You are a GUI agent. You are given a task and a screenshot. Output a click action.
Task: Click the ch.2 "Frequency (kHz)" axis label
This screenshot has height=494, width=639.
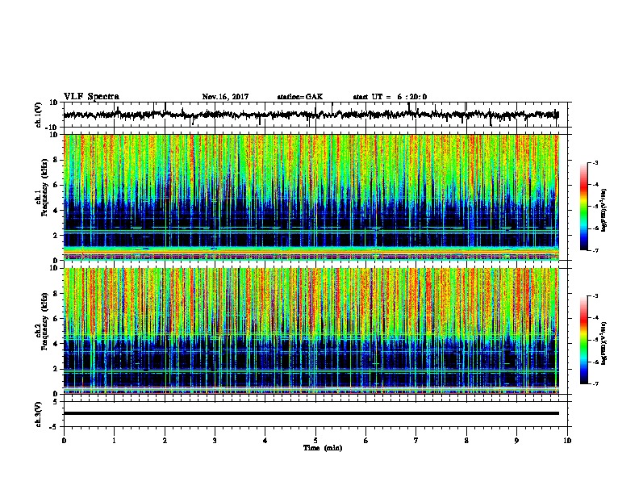[45, 321]
